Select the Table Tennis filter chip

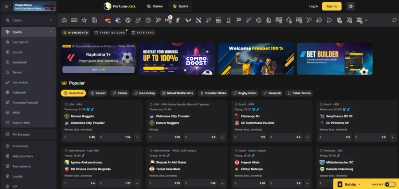click(x=299, y=93)
